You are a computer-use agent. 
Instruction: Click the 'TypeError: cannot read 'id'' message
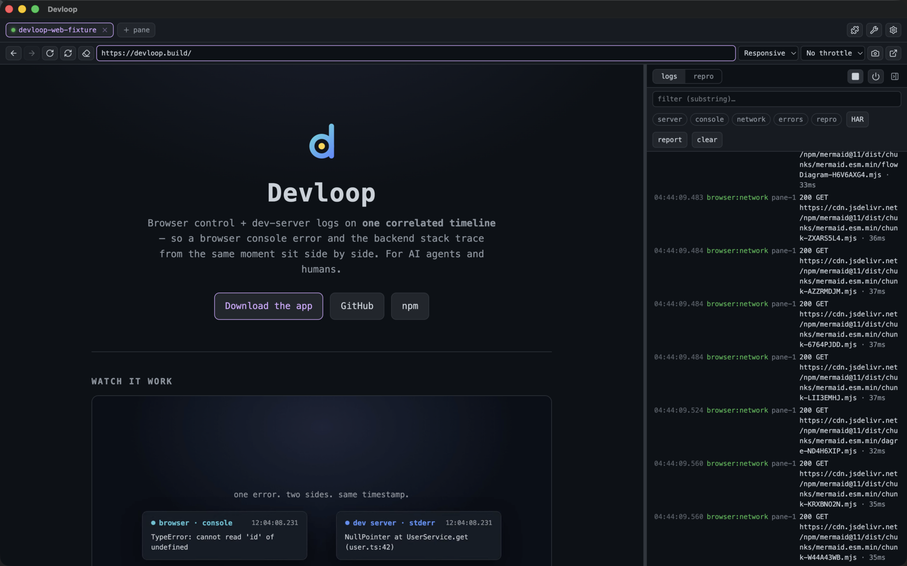[x=213, y=542]
